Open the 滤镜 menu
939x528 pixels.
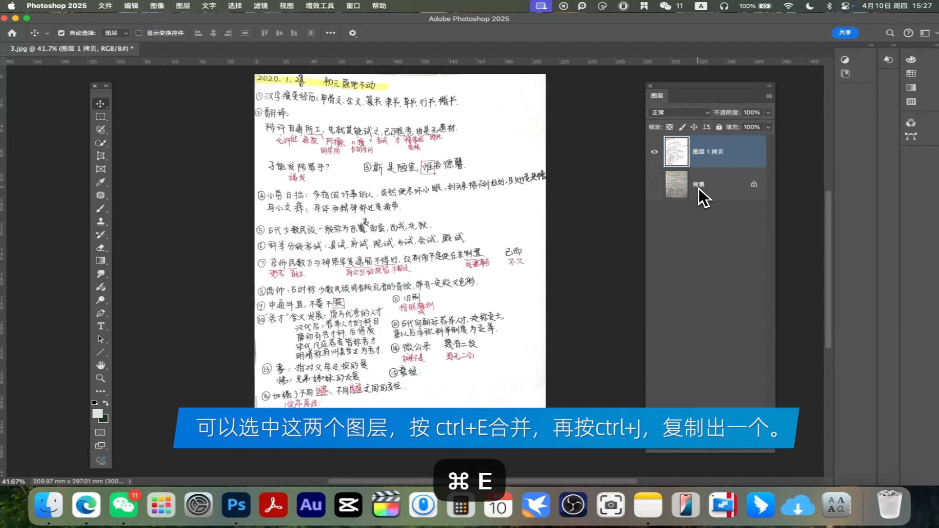(x=261, y=6)
